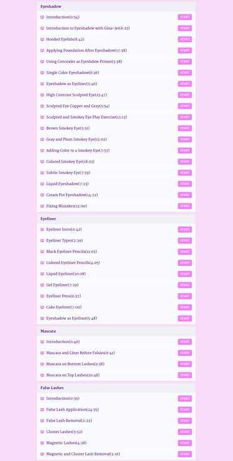The height and width of the screenshot is (461, 233).
Task: Open Mascara and Liner Before Falsies link
Action: pyautogui.click(x=81, y=353)
